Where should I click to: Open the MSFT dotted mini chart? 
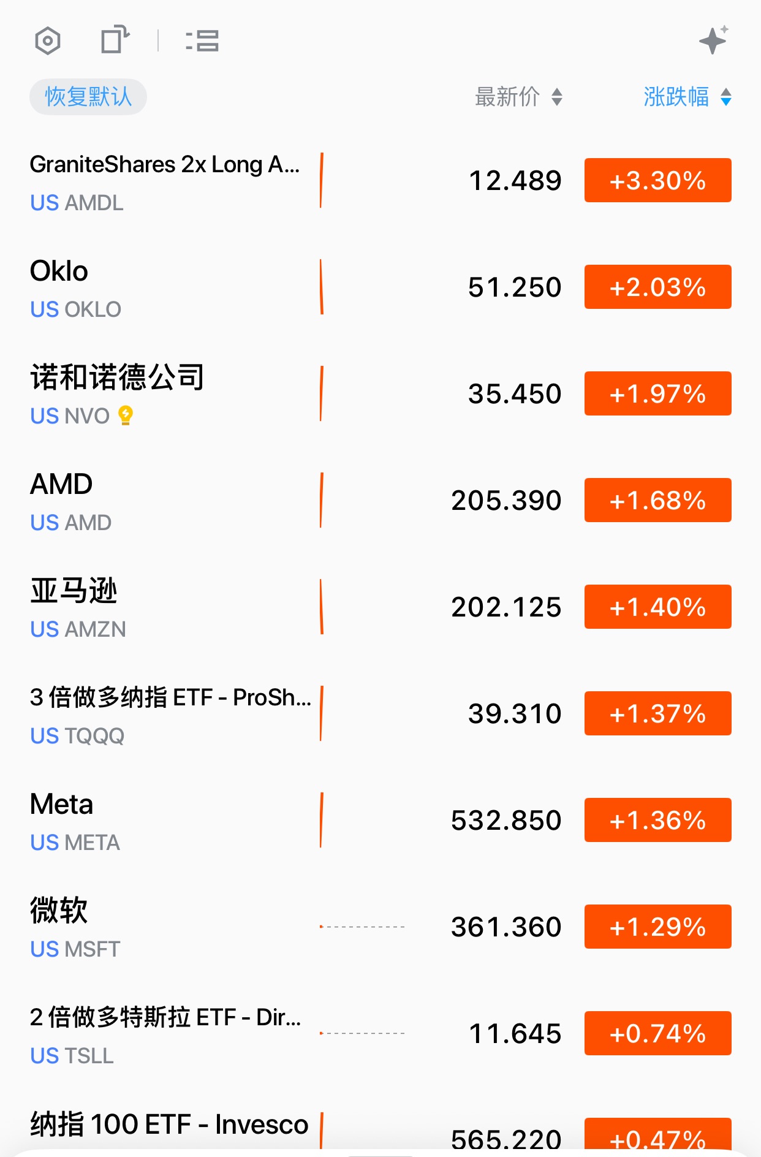coord(362,927)
